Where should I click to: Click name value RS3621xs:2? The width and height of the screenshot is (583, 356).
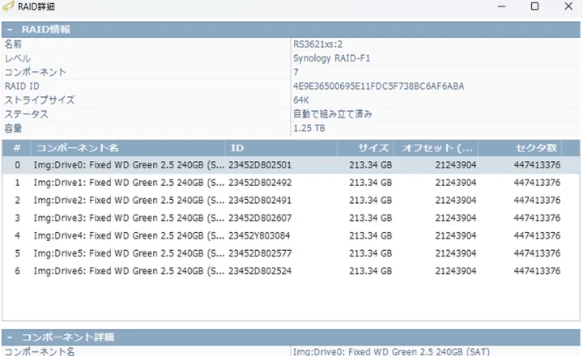317,44
